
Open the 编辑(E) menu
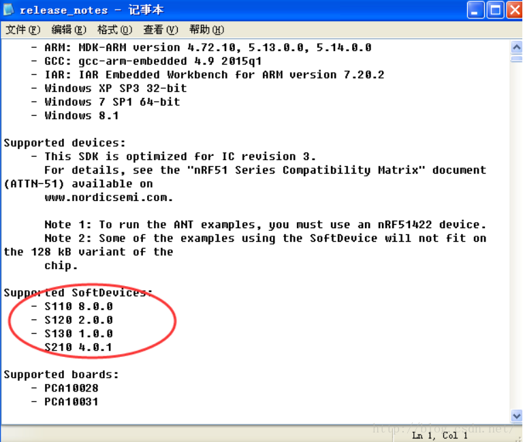pos(69,30)
